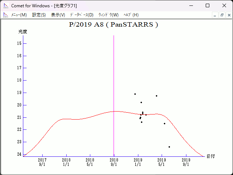Open the データベース(D) database menu
233x175 pixels.
click(82, 15)
